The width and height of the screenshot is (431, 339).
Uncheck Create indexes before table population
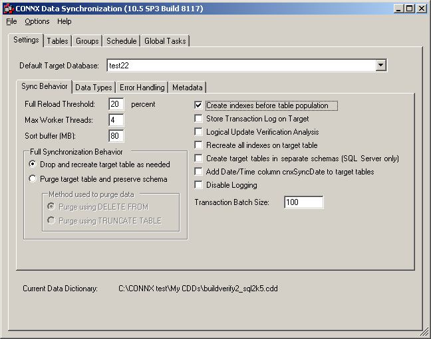[198, 105]
